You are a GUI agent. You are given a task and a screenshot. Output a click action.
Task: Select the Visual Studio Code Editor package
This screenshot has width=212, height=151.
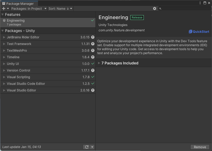(48, 84)
